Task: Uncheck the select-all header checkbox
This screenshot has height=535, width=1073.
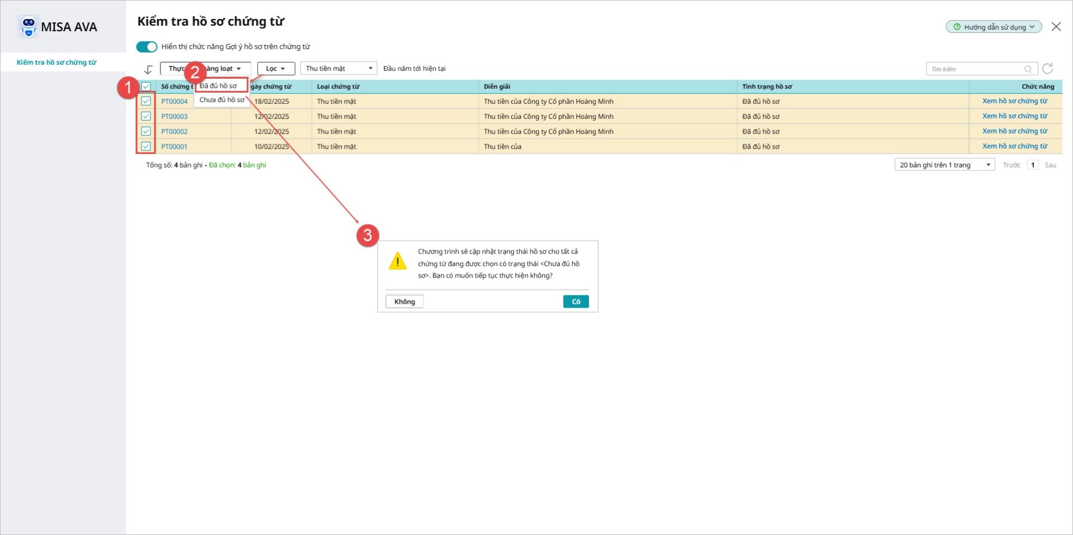Action: click(x=146, y=87)
